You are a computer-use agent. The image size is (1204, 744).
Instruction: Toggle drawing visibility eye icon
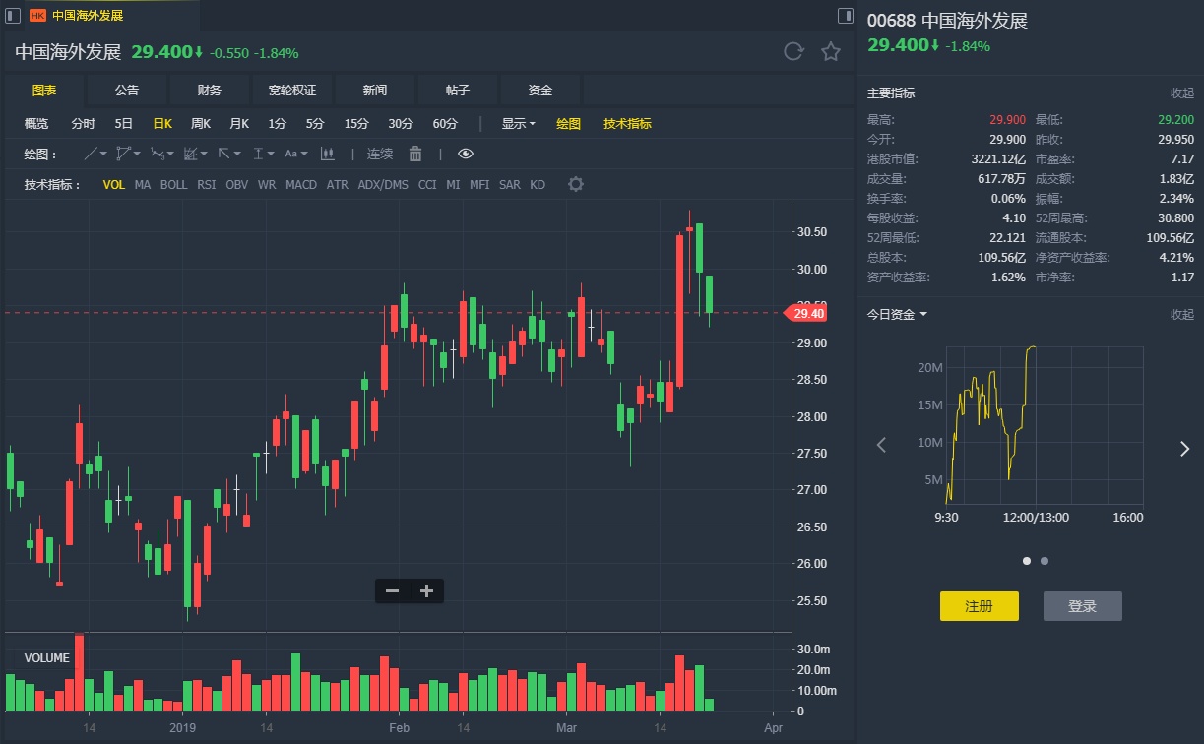click(x=466, y=154)
